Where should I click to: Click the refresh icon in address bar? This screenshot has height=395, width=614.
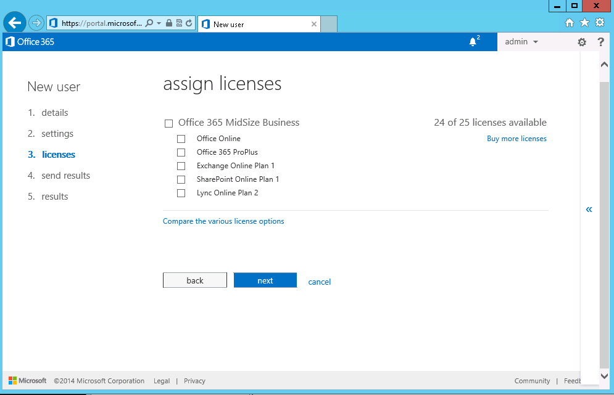(189, 23)
